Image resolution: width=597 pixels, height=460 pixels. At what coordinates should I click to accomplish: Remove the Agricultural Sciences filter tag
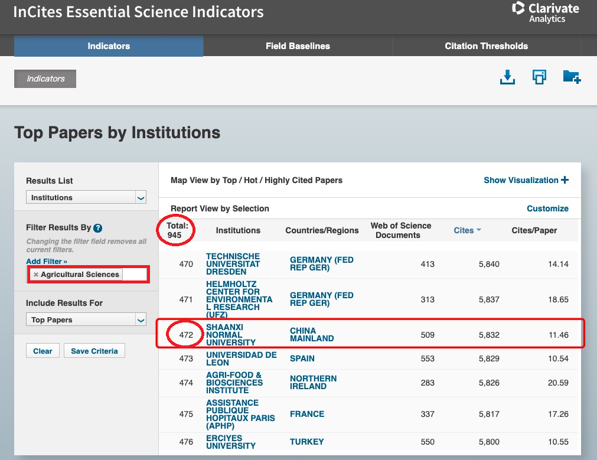[36, 274]
